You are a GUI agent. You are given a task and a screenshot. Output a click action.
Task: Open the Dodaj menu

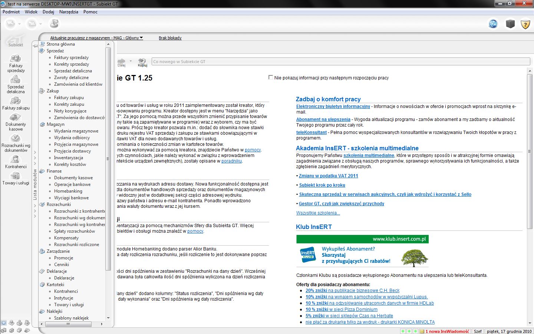coord(48,12)
